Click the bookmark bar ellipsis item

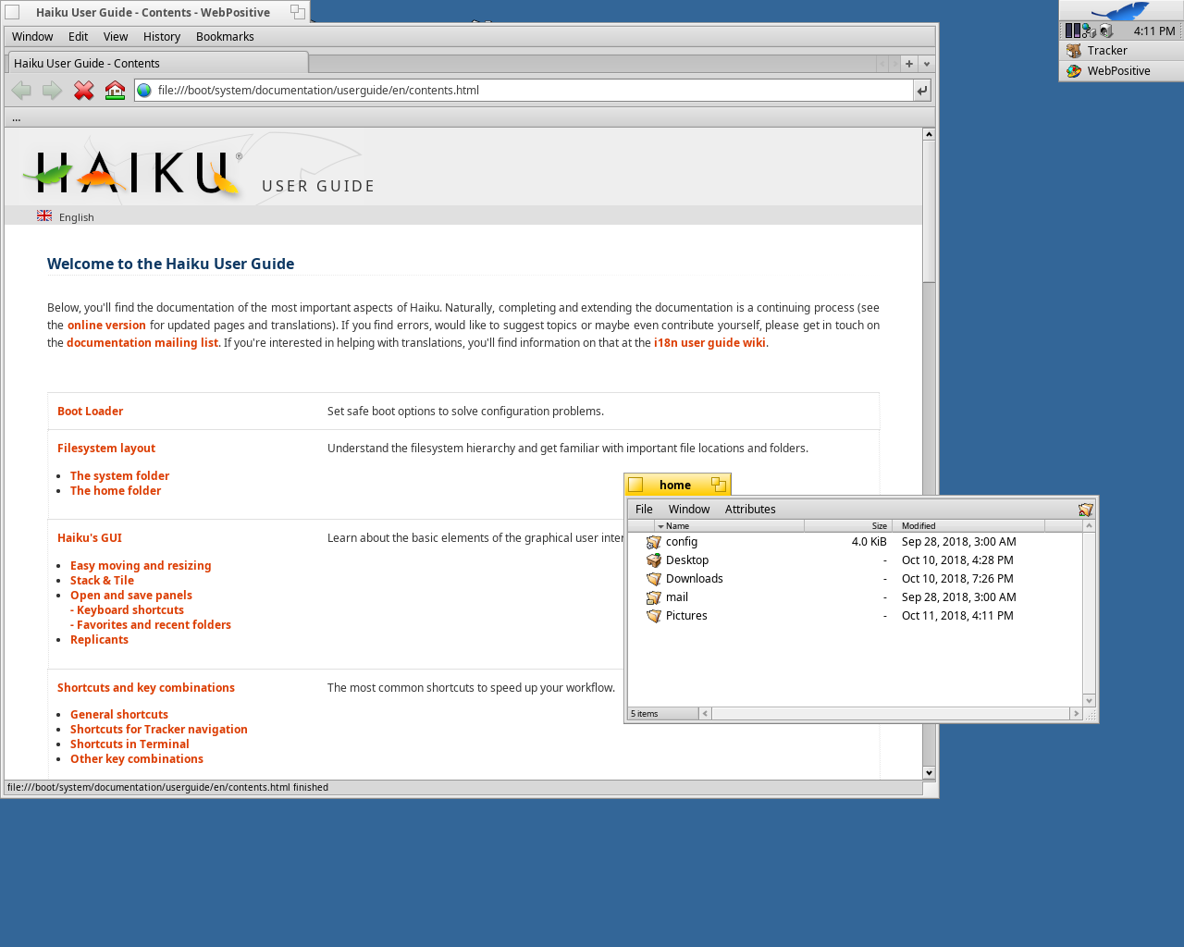coord(16,118)
